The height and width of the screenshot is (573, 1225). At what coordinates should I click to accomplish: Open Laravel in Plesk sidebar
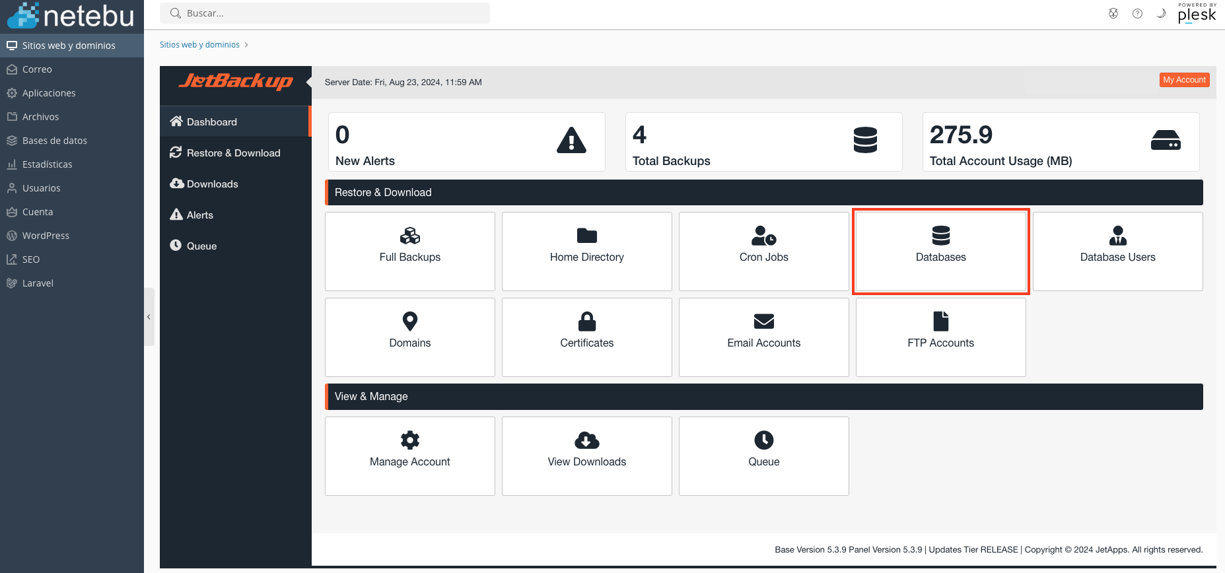tap(72, 283)
